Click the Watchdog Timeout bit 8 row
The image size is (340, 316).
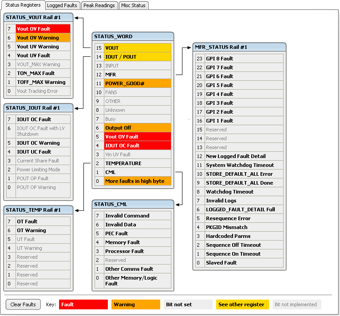[244, 192]
